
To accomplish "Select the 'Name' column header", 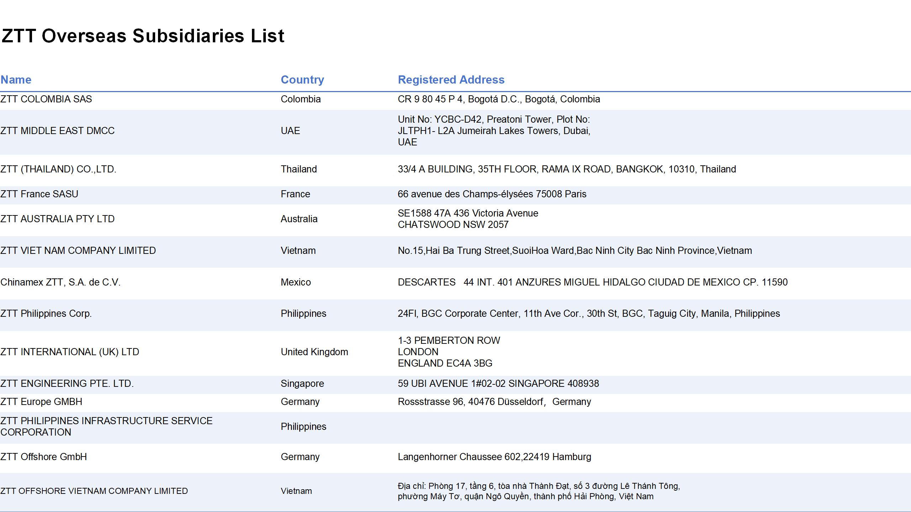I will pos(16,80).
